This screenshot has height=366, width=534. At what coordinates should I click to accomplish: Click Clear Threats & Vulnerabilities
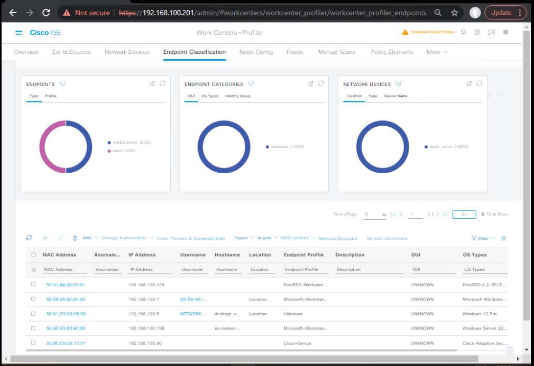pyautogui.click(x=191, y=238)
